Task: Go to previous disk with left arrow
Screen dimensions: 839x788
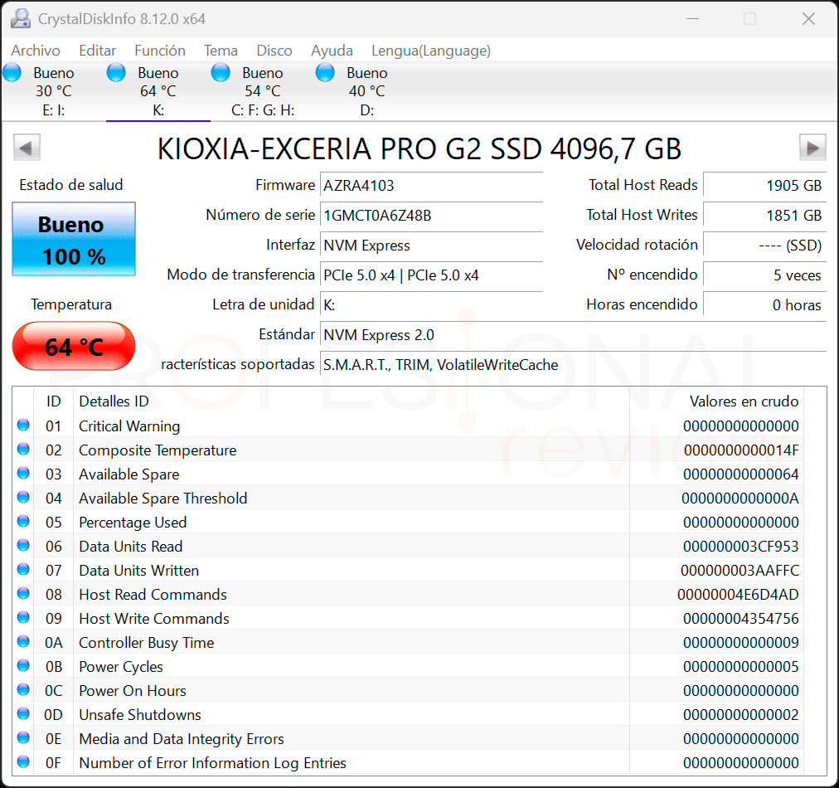Action: click(27, 148)
